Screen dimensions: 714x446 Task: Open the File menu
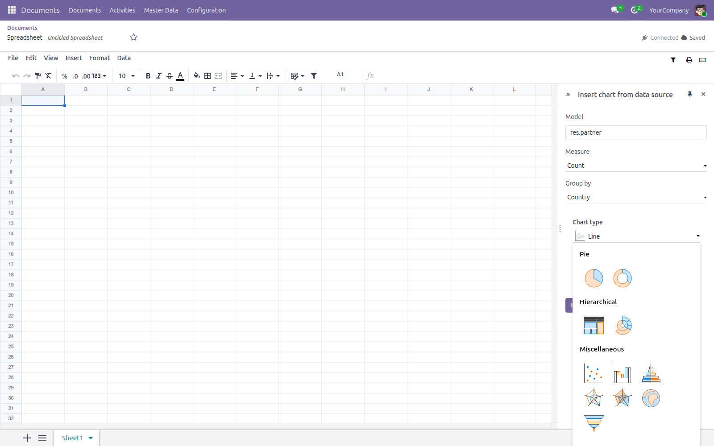[13, 58]
